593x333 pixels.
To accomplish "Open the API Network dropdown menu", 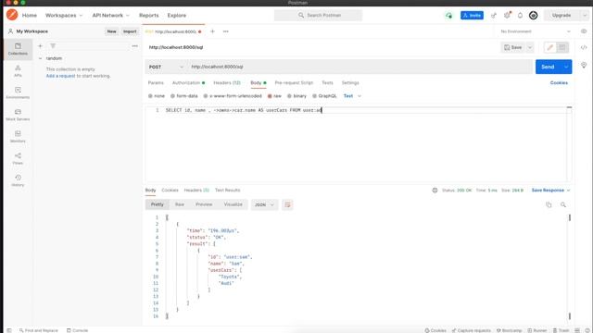I will (110, 16).
